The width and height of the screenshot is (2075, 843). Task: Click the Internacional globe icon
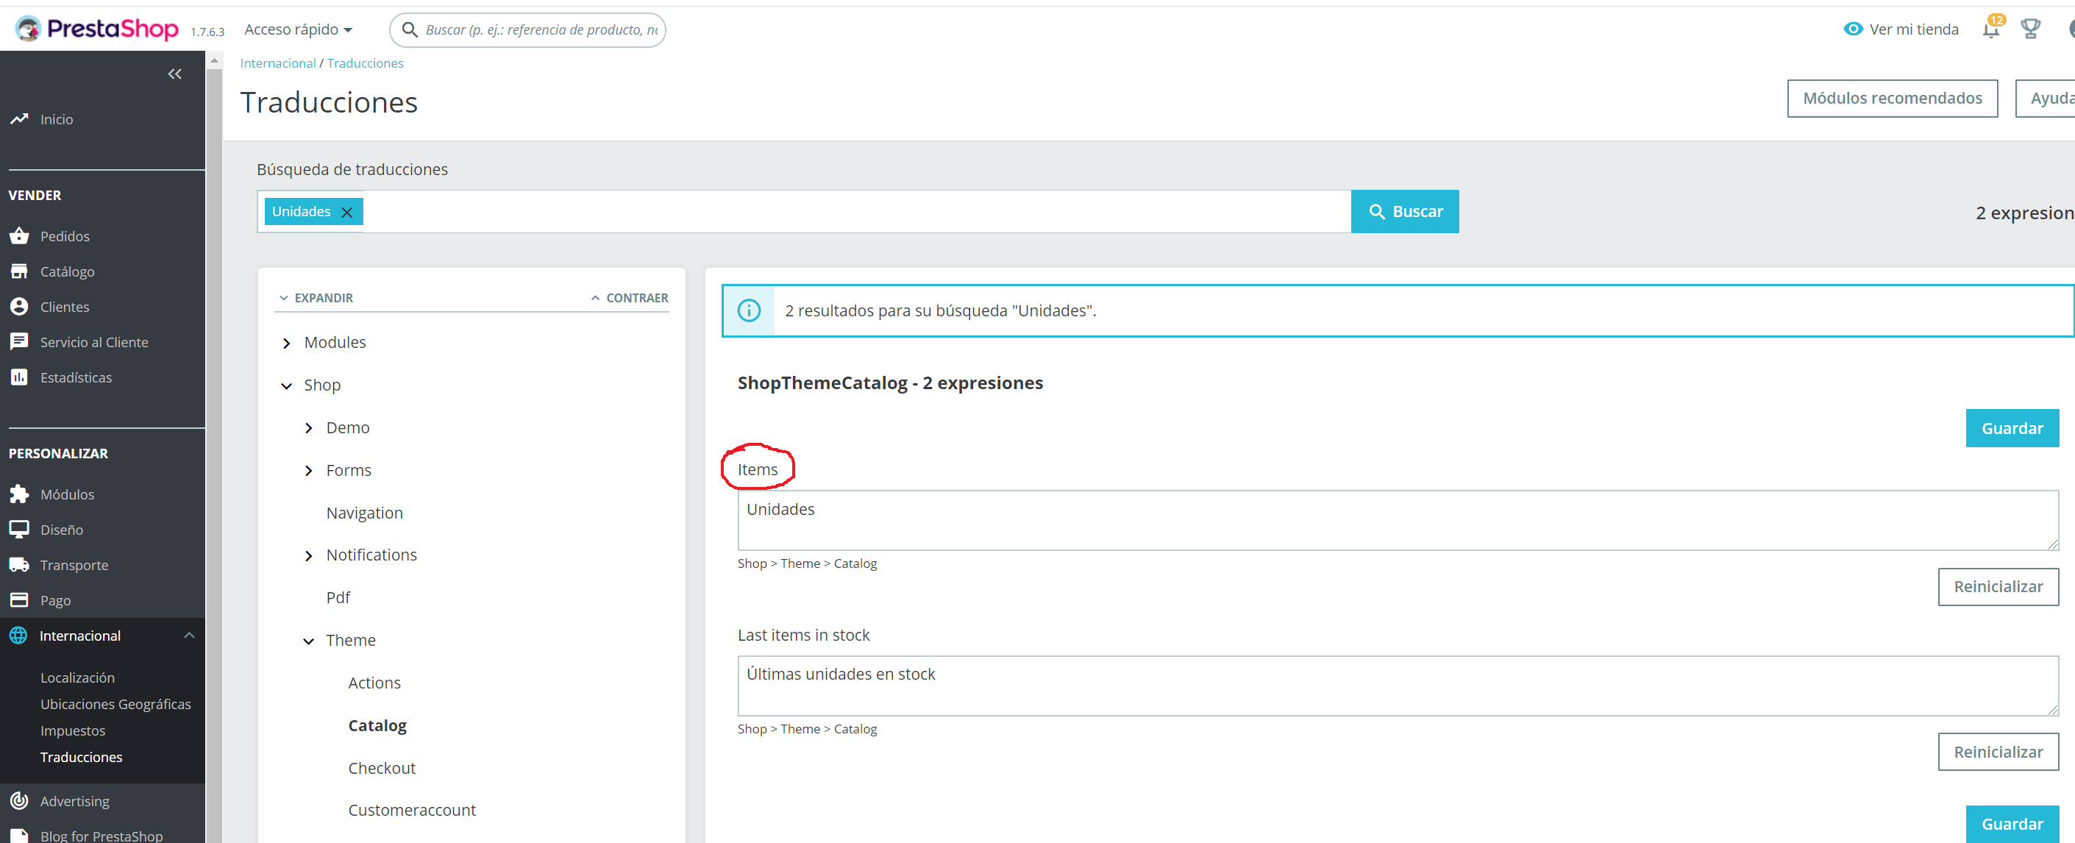point(18,636)
